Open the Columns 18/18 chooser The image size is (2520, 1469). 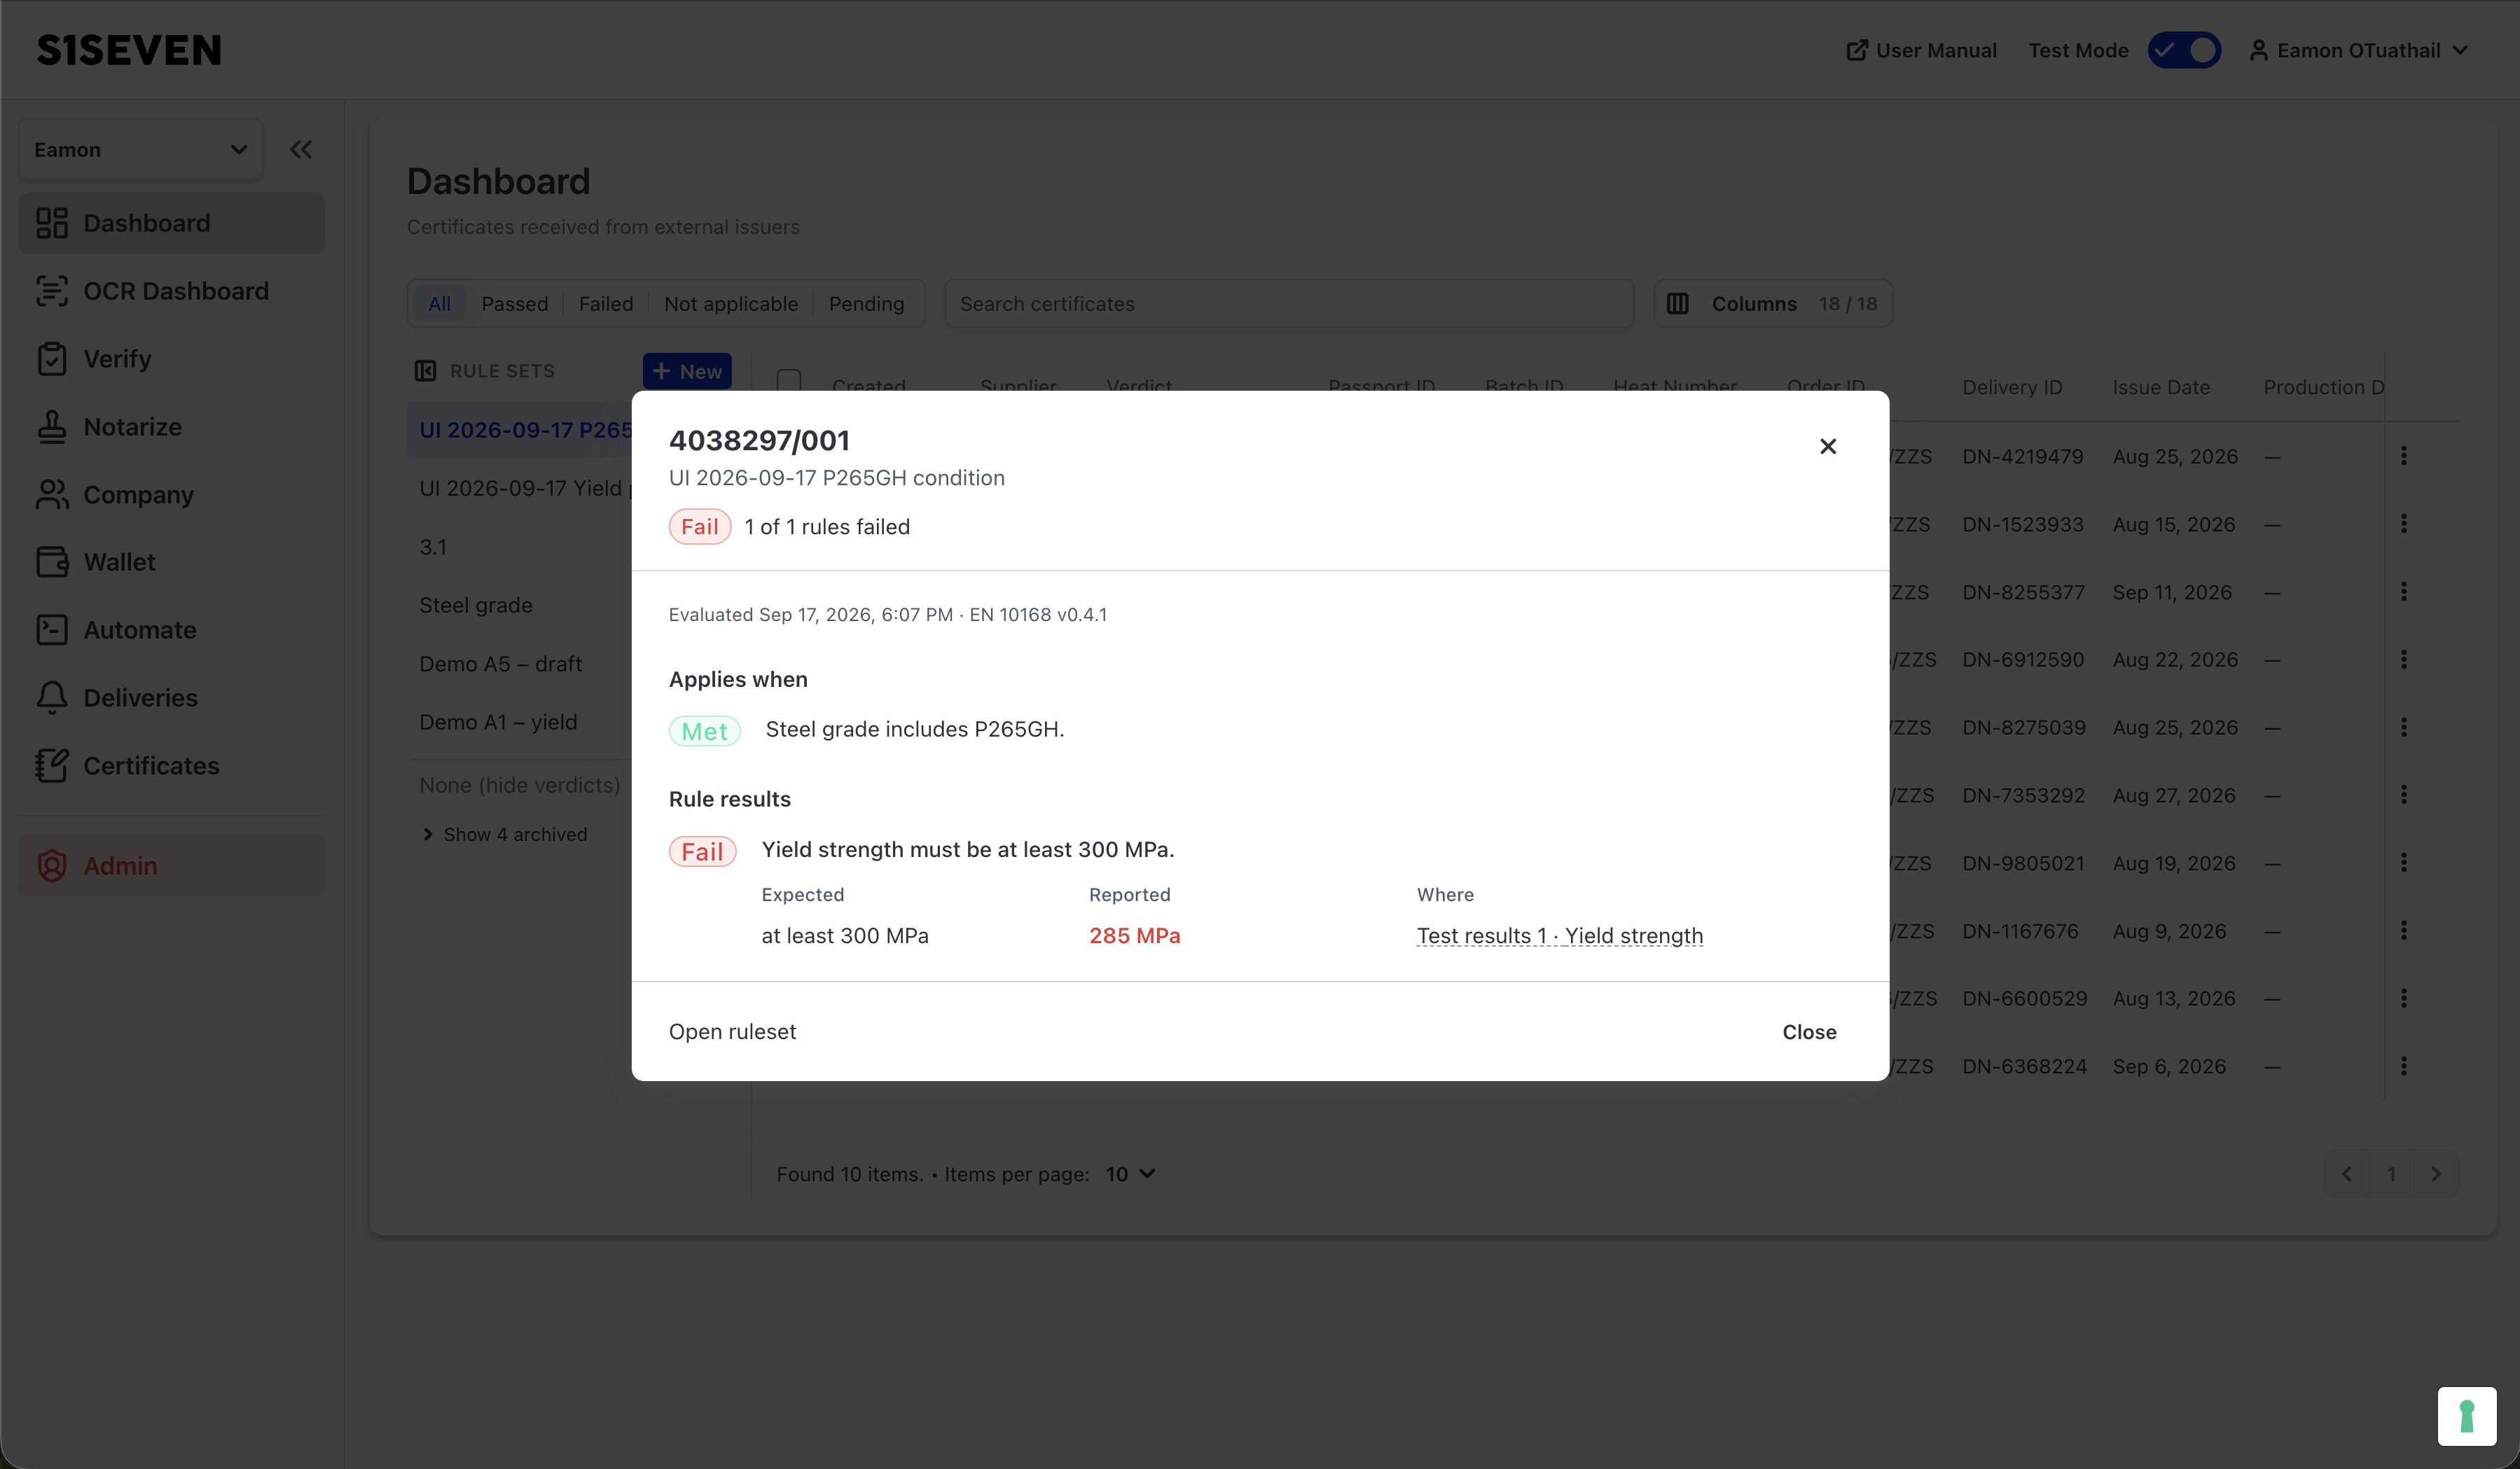[x=1772, y=303]
